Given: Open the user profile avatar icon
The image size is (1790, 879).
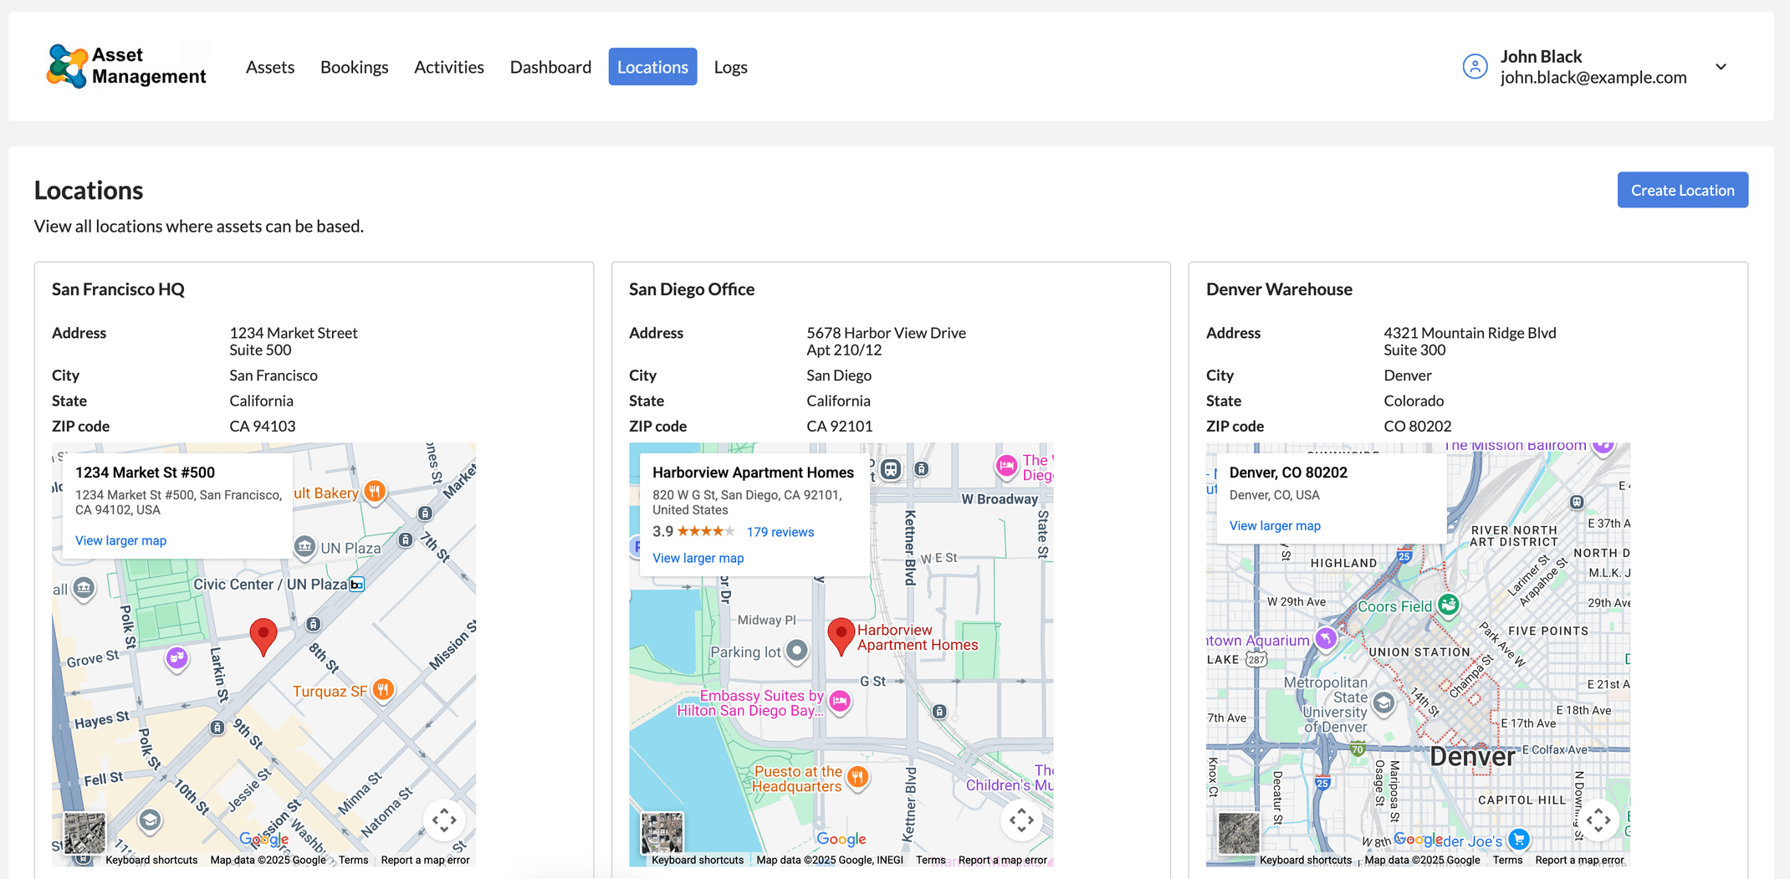Looking at the screenshot, I should point(1475,66).
